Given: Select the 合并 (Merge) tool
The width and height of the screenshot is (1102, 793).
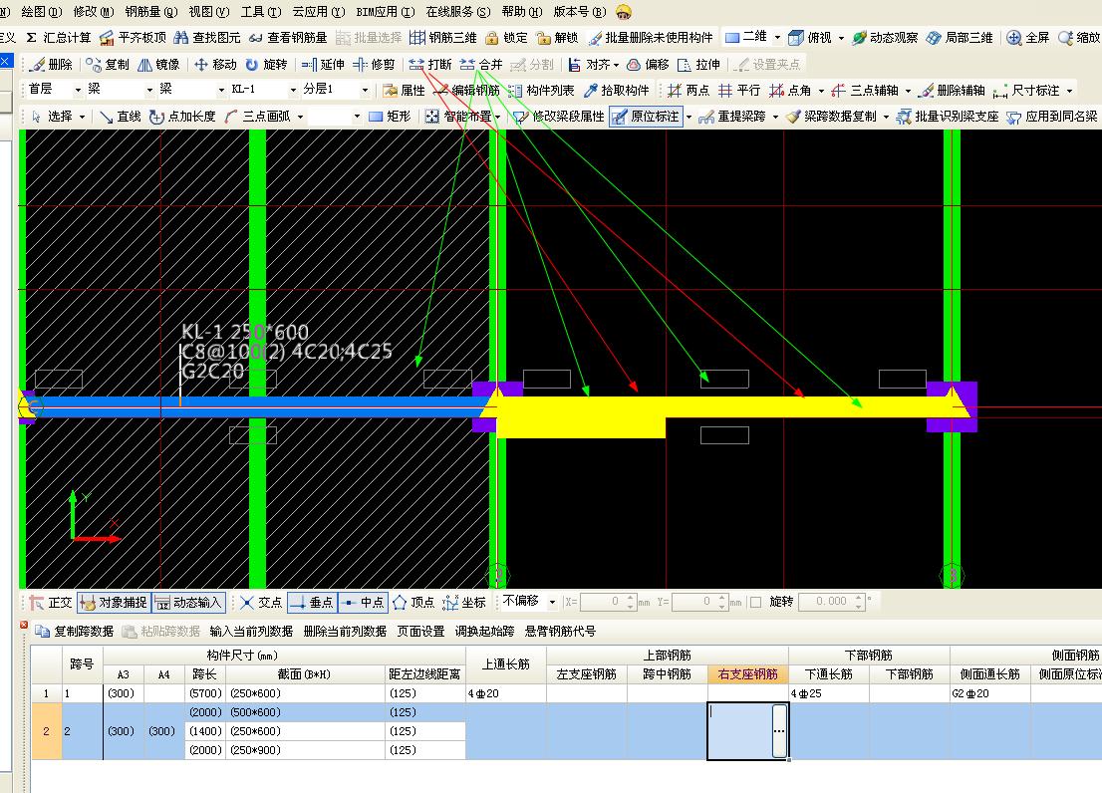Looking at the screenshot, I should [481, 65].
